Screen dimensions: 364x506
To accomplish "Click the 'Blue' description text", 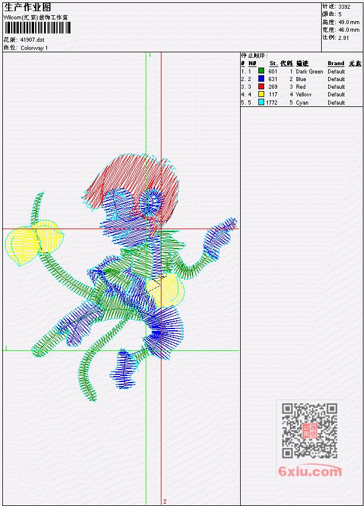I will 301,79.
